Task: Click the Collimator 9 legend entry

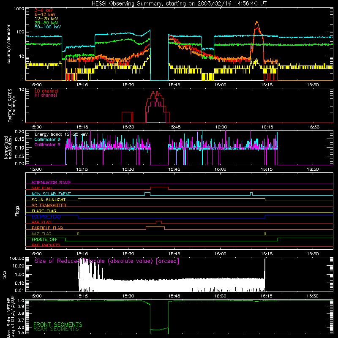Action: pyautogui.click(x=47, y=144)
